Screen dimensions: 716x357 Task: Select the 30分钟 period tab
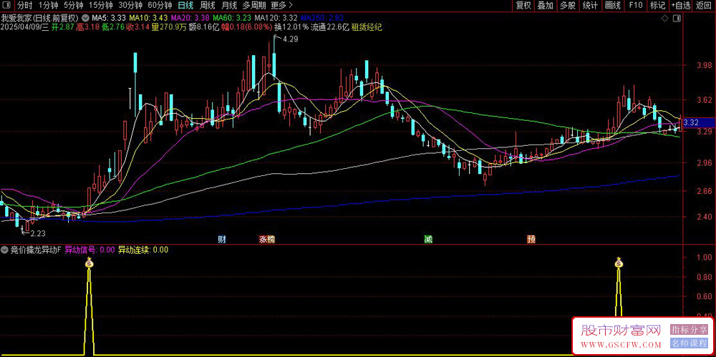(130, 6)
